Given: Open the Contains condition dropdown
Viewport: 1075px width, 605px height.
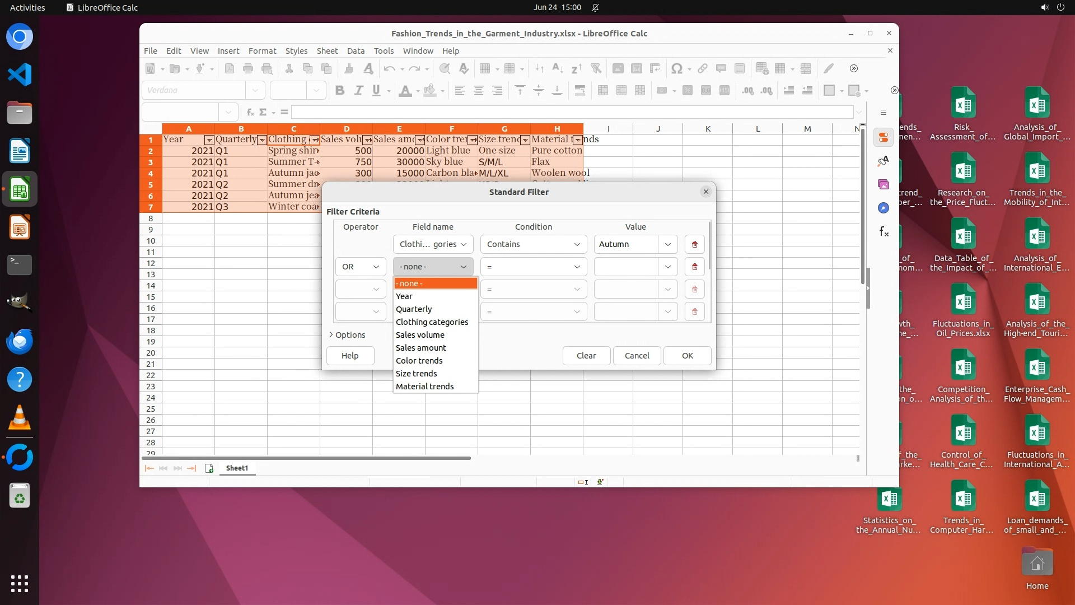Looking at the screenshot, I should click(533, 244).
